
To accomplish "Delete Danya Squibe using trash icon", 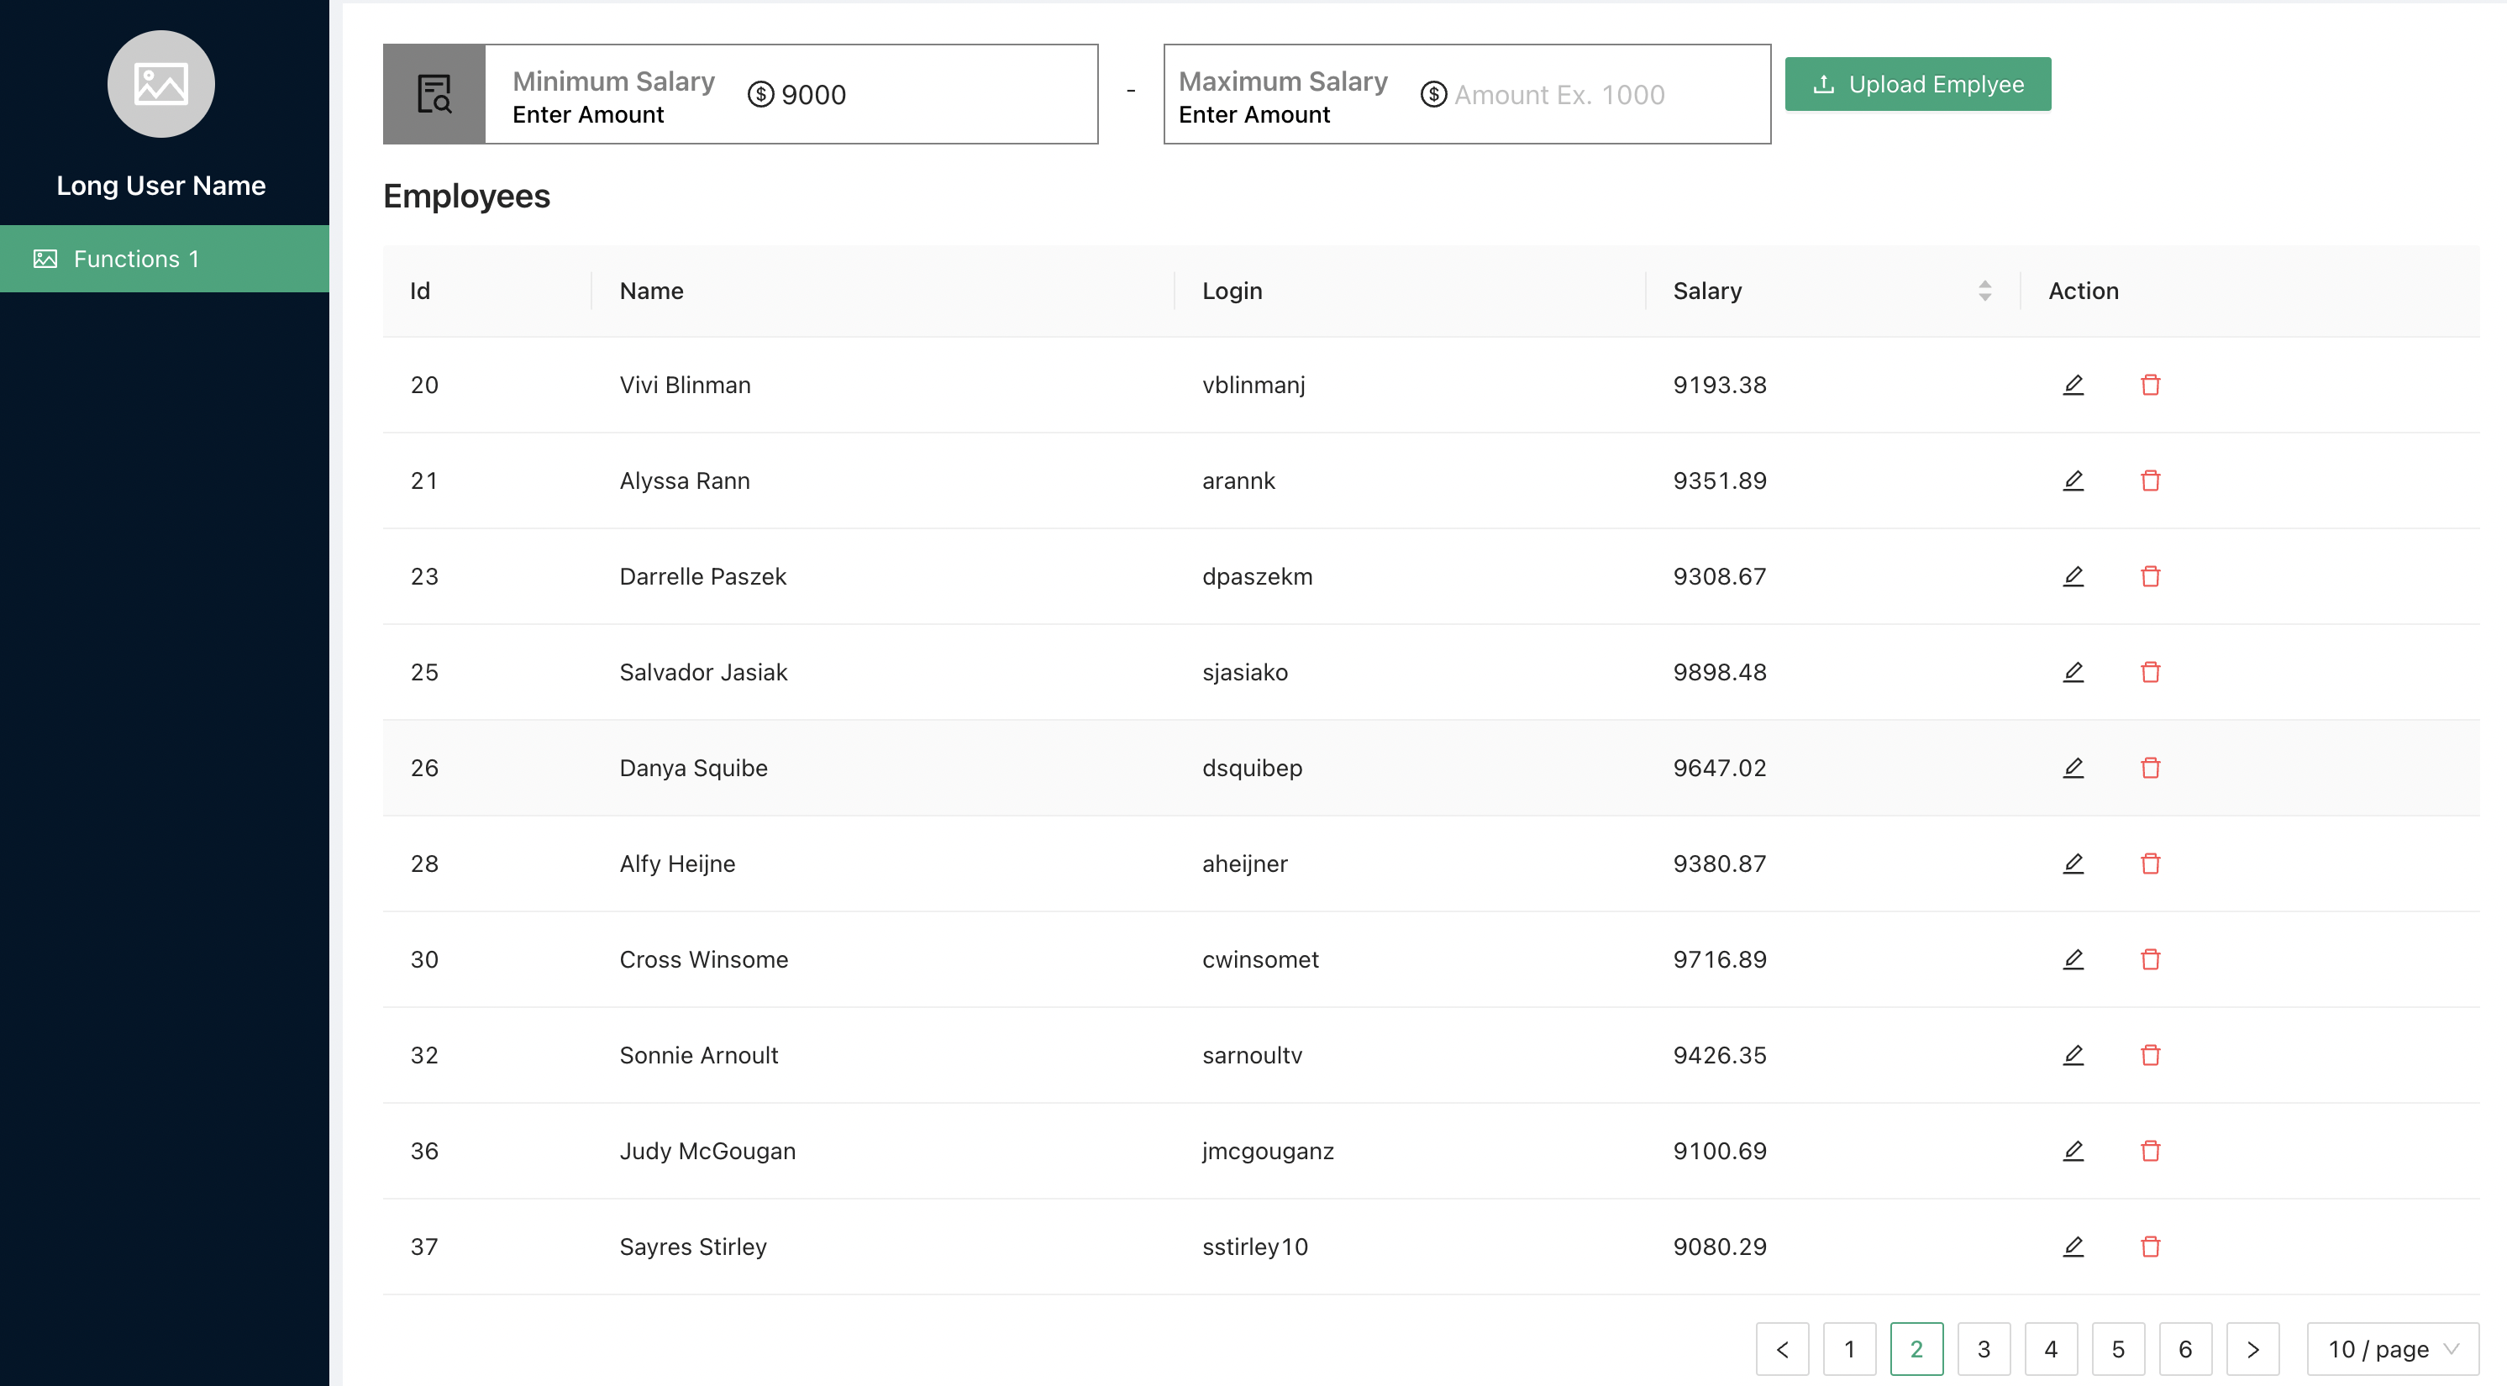I will point(2150,768).
